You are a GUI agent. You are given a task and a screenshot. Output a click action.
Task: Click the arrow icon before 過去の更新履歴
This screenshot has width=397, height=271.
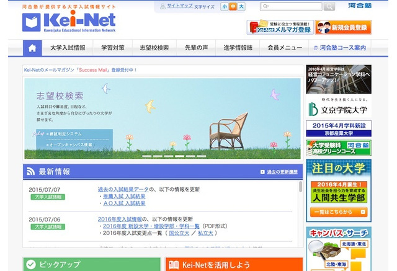262,172
